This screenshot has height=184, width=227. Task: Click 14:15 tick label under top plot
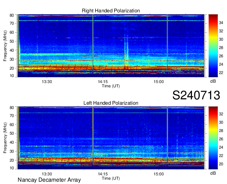102,82
